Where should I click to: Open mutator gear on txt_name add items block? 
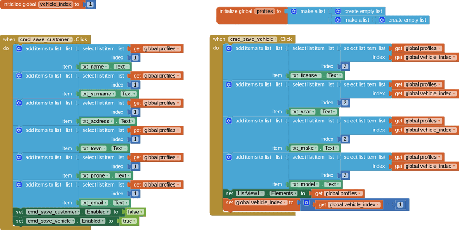point(19,49)
